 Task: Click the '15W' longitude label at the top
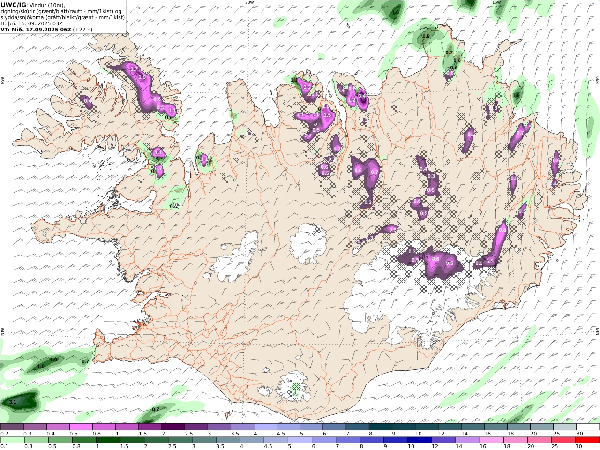point(496,2)
